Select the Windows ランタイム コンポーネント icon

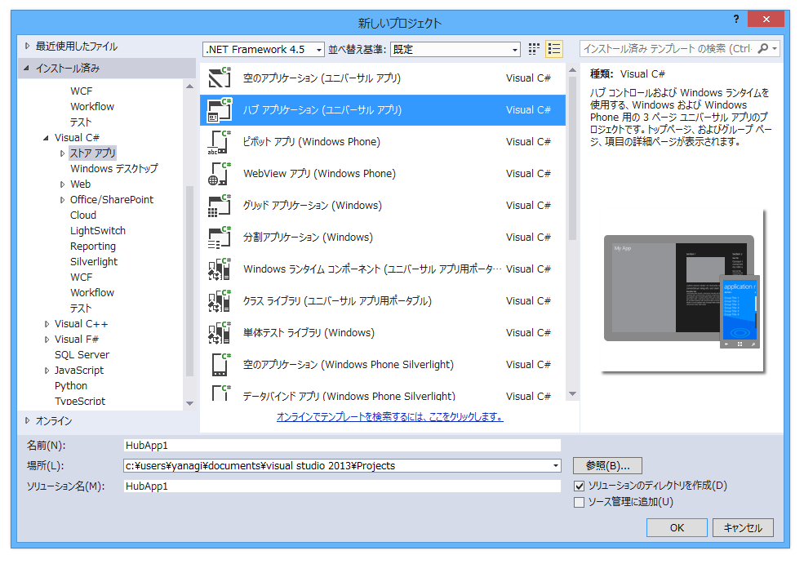tap(220, 269)
